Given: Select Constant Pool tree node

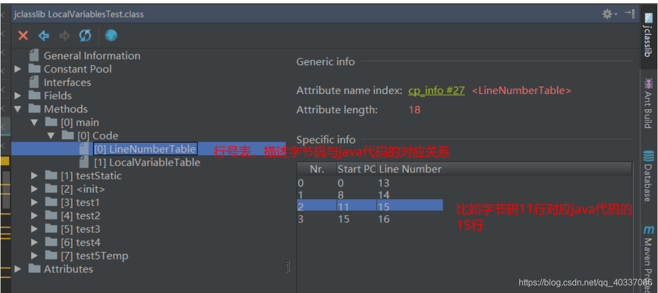Looking at the screenshot, I should point(77,69).
